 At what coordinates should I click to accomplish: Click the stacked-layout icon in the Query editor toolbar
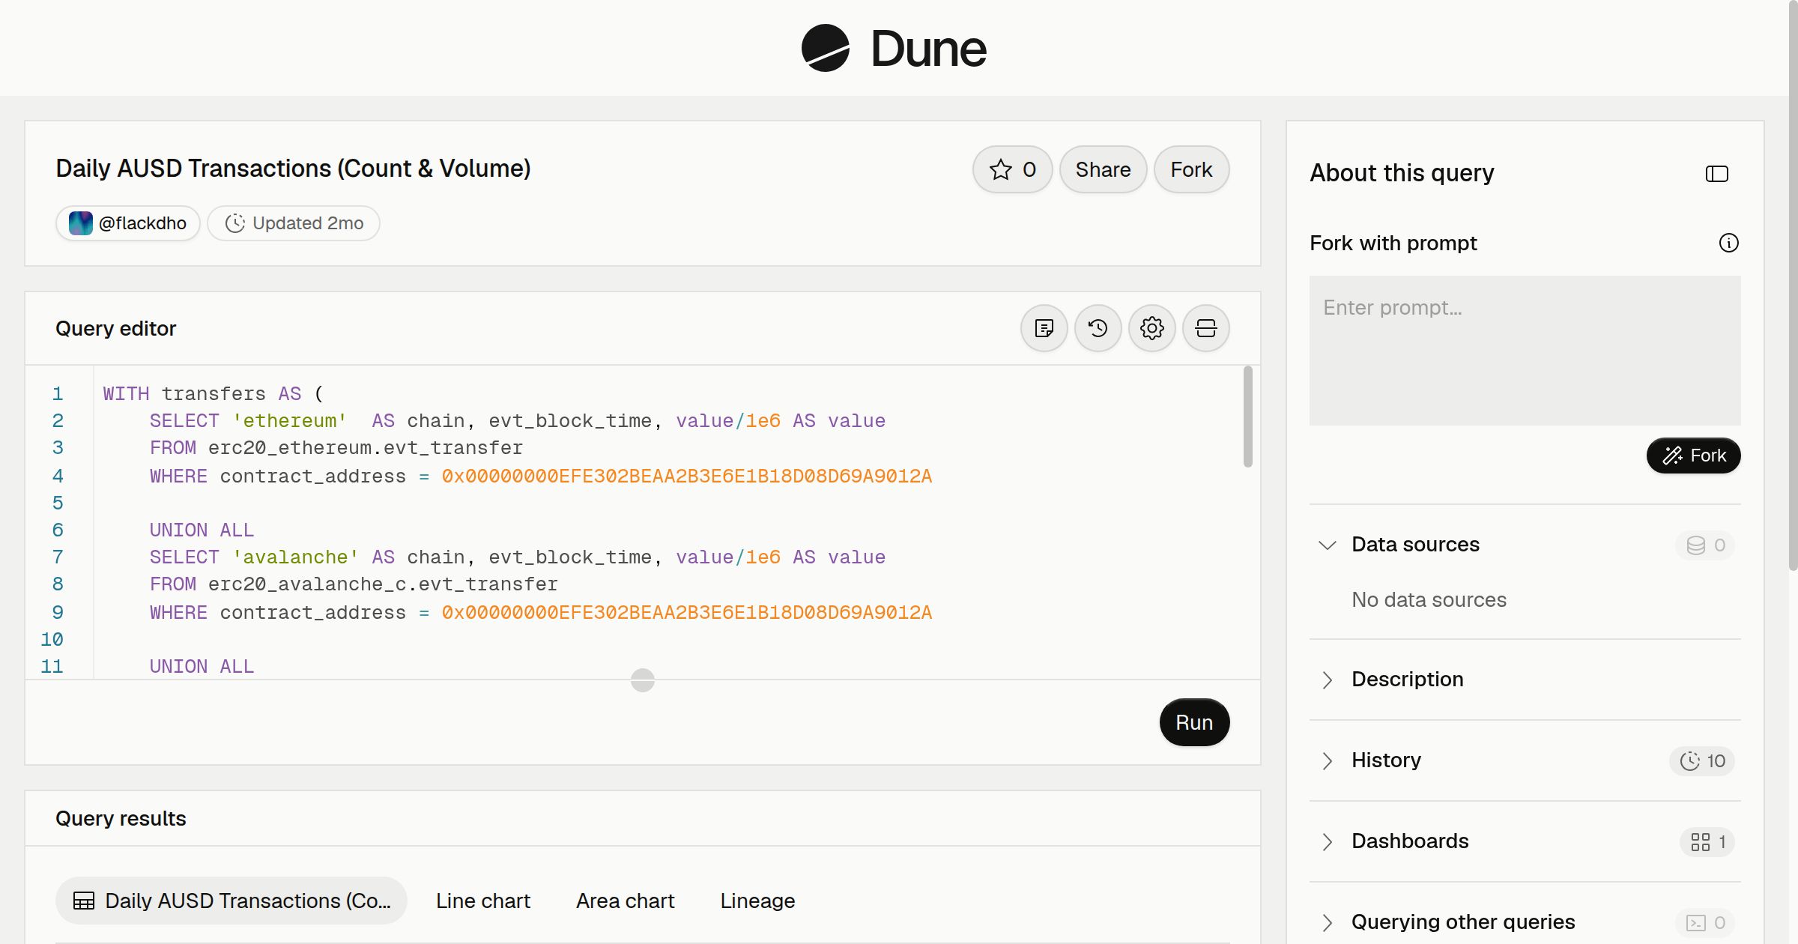tap(1206, 328)
